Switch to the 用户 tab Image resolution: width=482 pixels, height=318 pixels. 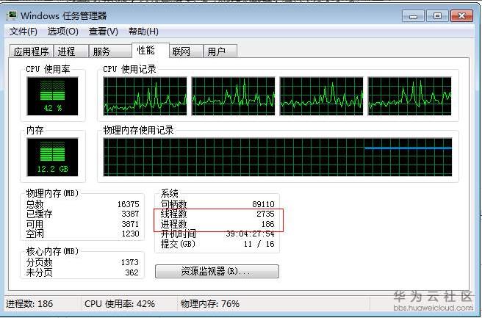(x=220, y=51)
